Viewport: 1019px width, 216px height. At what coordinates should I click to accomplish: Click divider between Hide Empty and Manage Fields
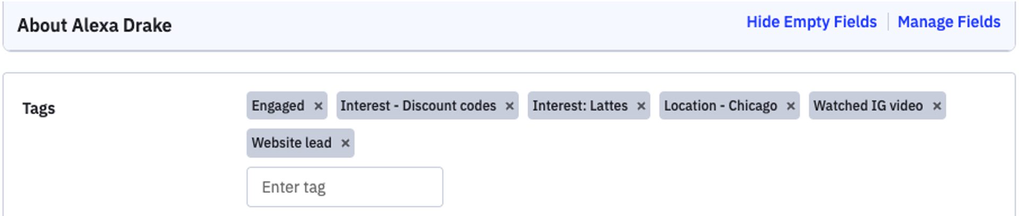click(887, 22)
